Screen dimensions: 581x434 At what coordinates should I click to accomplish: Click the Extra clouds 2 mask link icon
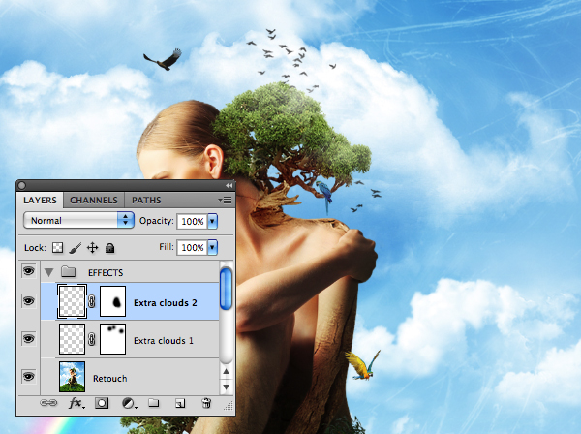[x=92, y=301]
